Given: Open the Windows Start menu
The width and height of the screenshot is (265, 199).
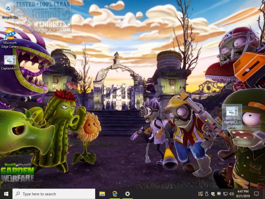Looking at the screenshot, I should point(6,194).
